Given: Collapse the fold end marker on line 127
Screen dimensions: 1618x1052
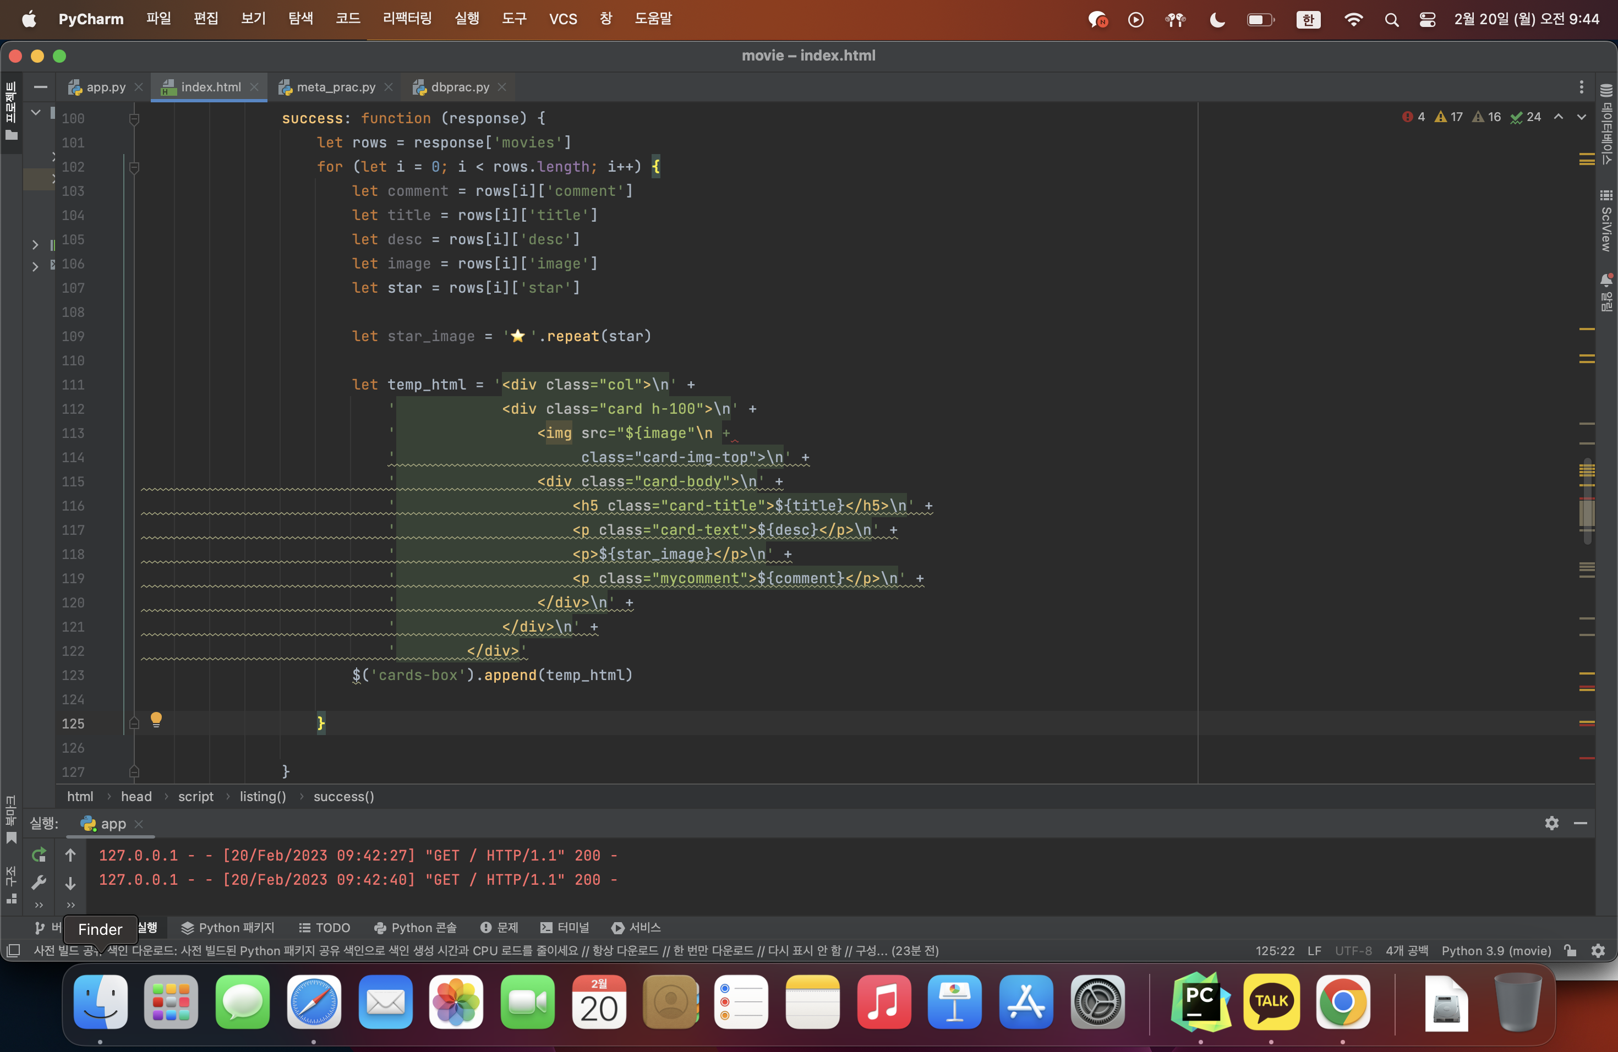Looking at the screenshot, I should point(134,772).
